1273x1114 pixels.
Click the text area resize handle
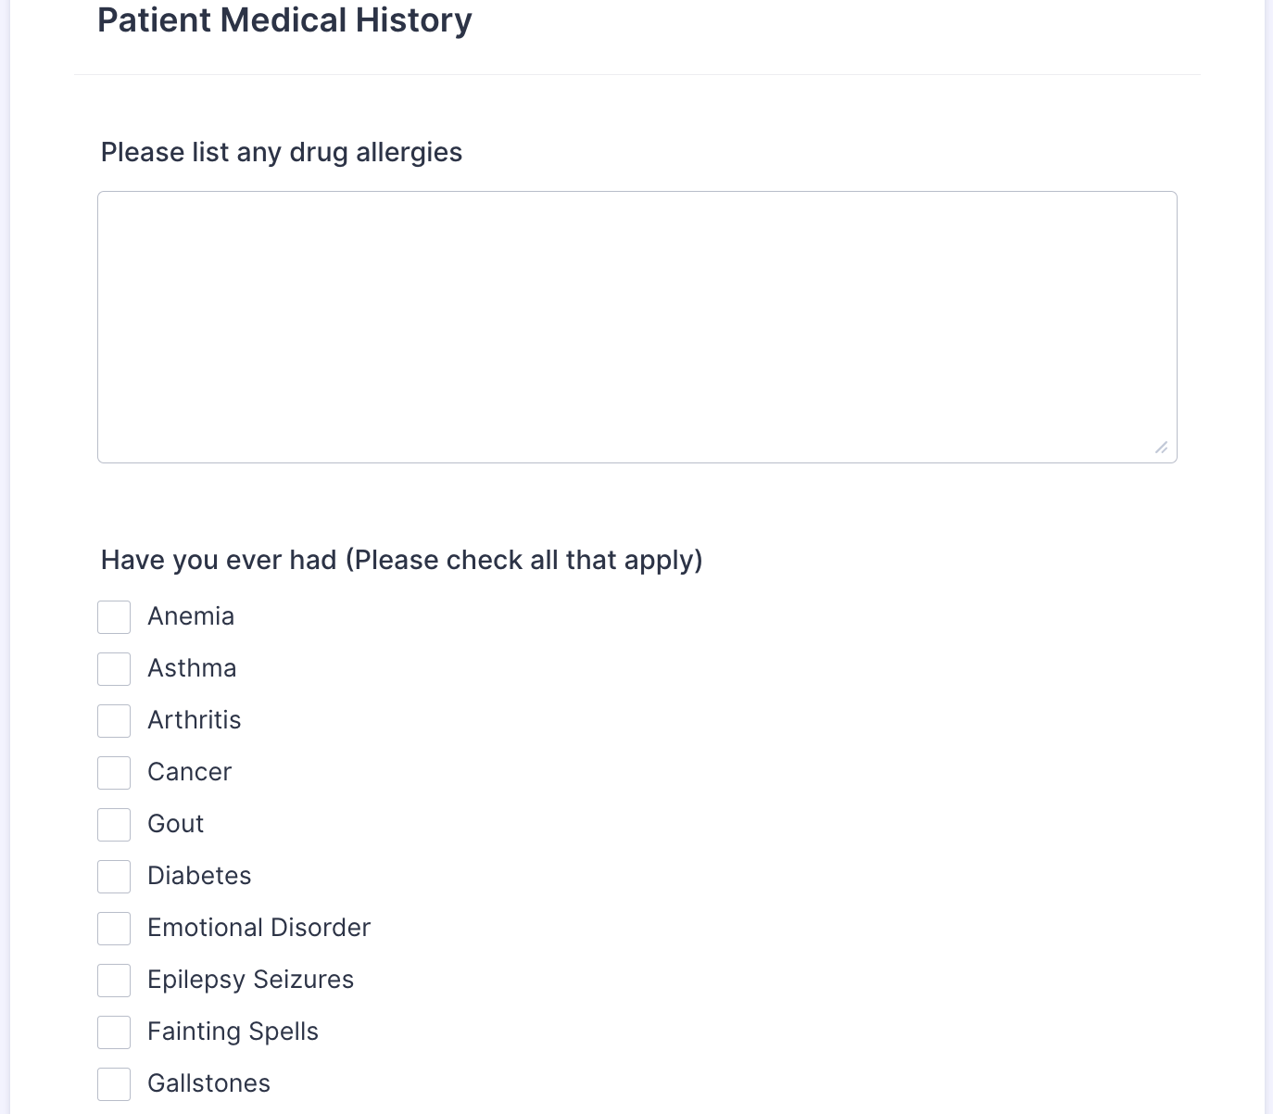1161,448
